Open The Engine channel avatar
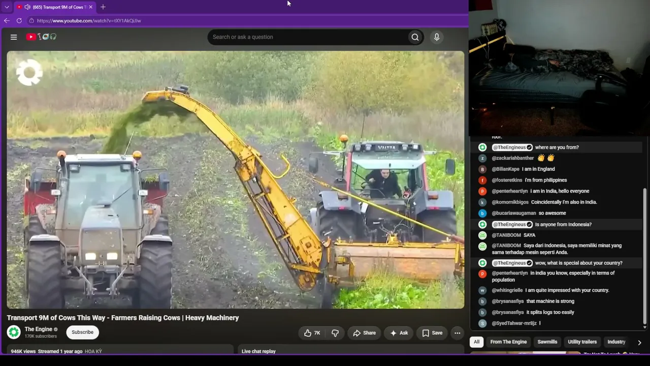Viewport: 650px width, 366px height. pos(14,332)
